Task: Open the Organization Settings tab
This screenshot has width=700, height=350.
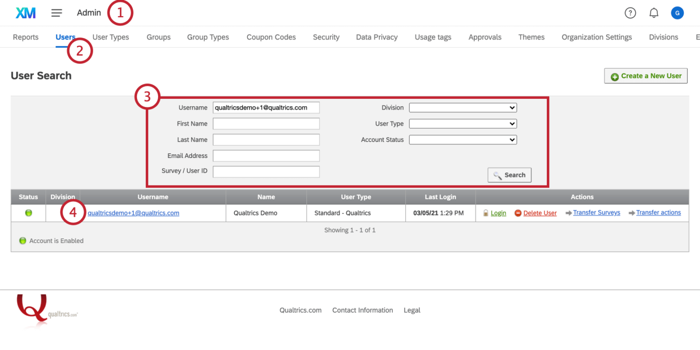Action: pos(597,37)
